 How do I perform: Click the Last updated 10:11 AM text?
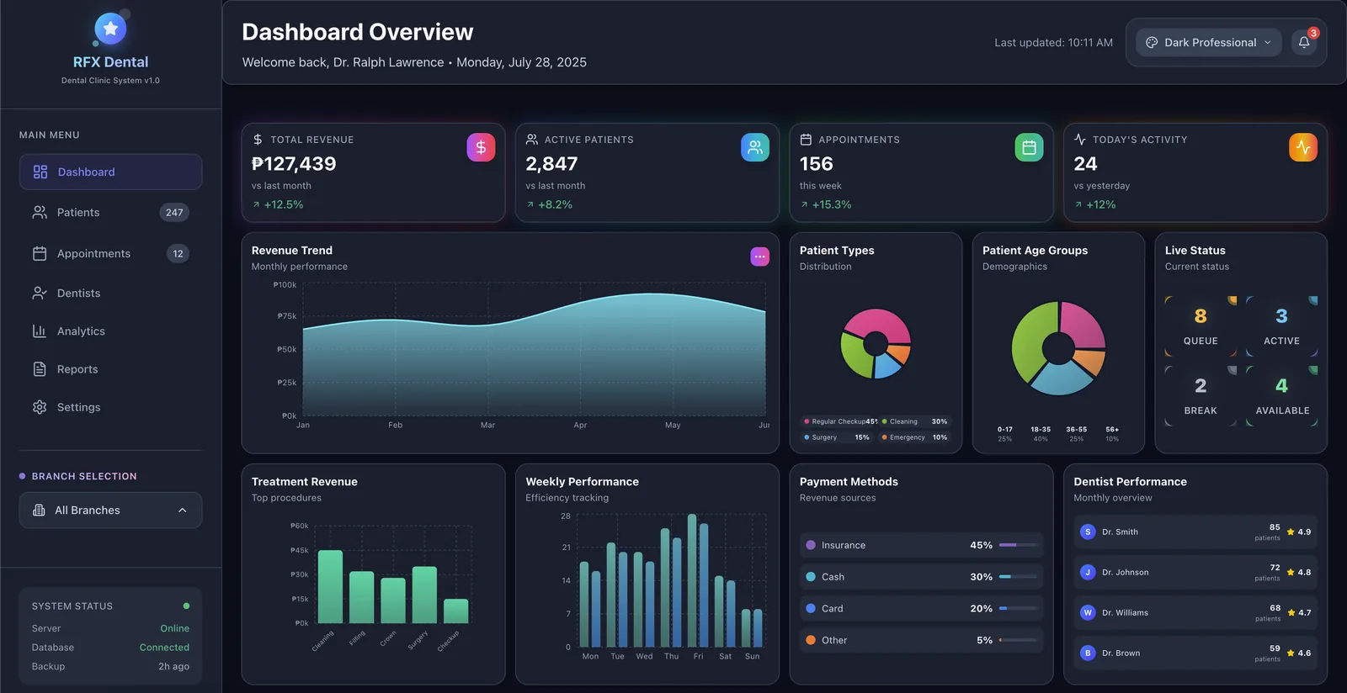(1053, 43)
